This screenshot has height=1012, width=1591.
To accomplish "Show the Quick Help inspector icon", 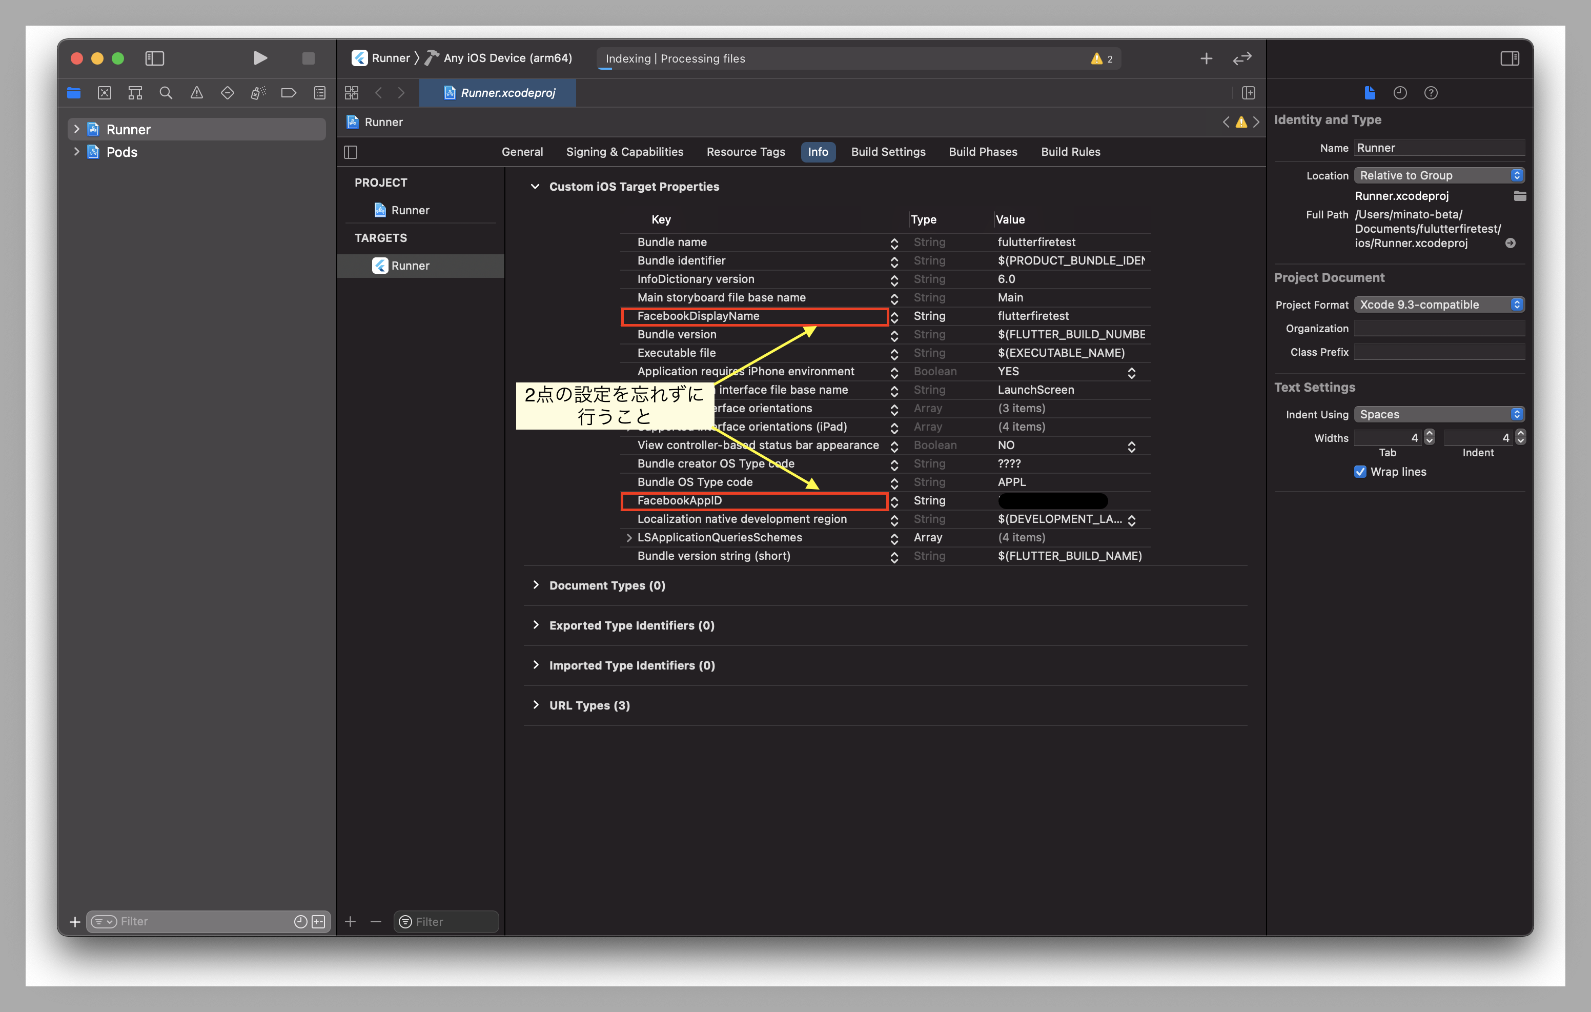I will click(1431, 93).
